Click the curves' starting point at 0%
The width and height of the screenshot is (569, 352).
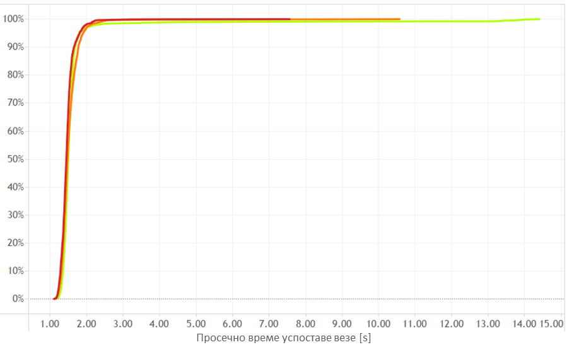click(55, 298)
